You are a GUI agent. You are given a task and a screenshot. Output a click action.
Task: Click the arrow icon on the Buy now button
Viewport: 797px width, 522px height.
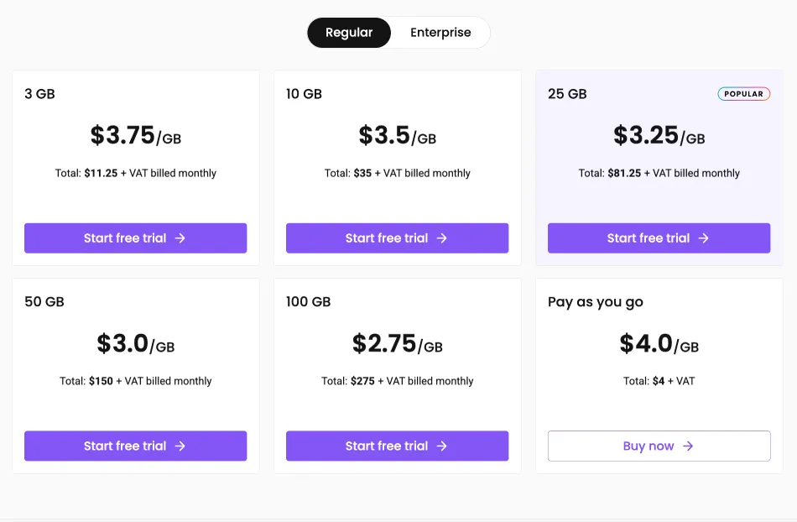point(688,446)
